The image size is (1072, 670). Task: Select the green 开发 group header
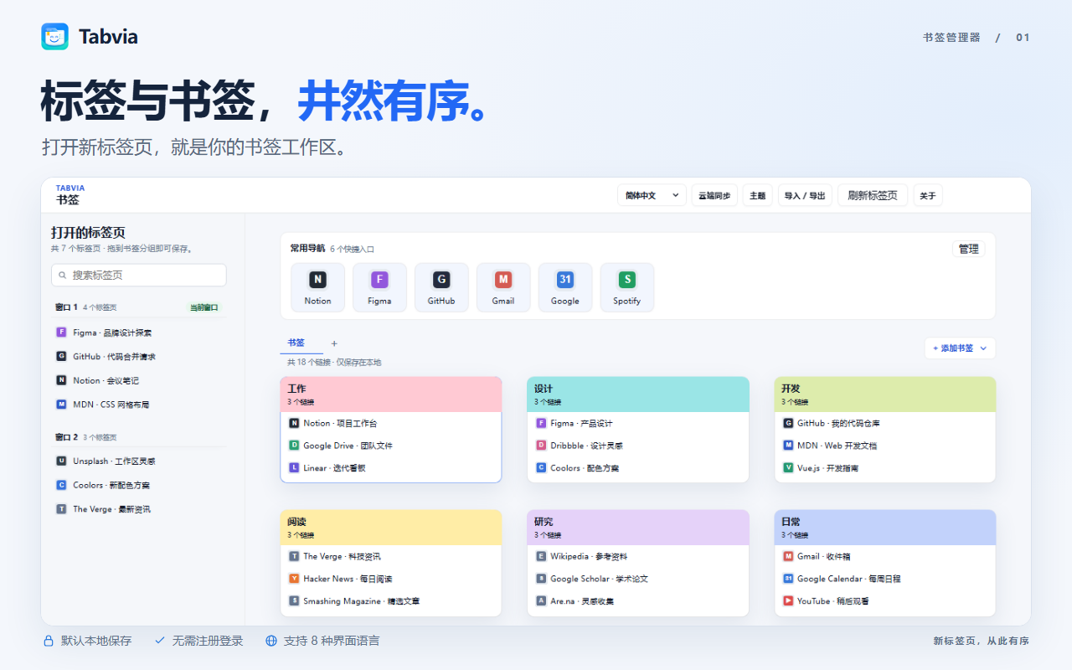[x=885, y=394]
